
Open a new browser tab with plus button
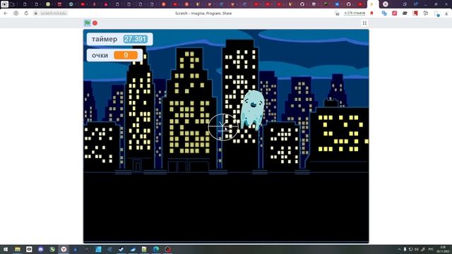click(x=386, y=4)
